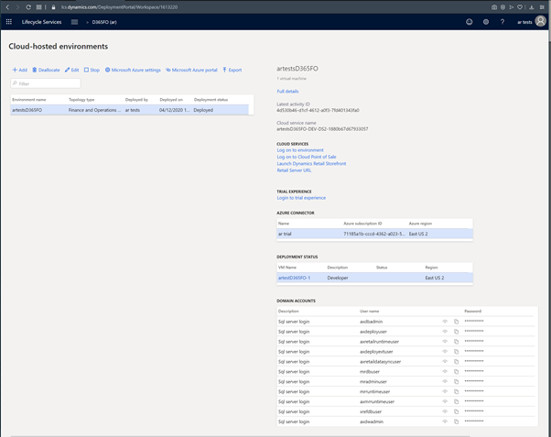Click Microsoft Azure settings command
The height and width of the screenshot is (437, 551).
[134, 70]
